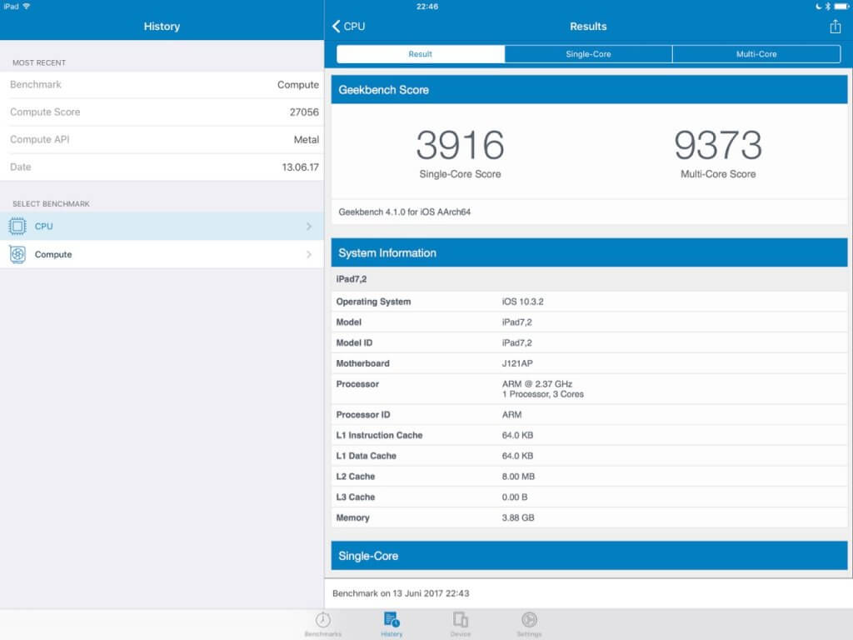The height and width of the screenshot is (640, 853).
Task: Tap the Multi-Core Score 9373
Action: coord(717,146)
